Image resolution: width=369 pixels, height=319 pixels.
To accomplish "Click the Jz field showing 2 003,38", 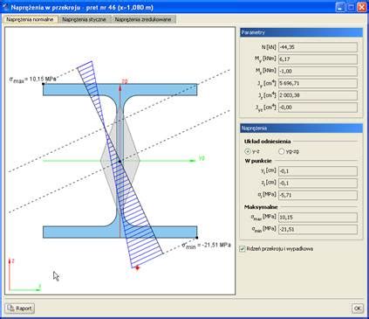I will pos(318,95).
